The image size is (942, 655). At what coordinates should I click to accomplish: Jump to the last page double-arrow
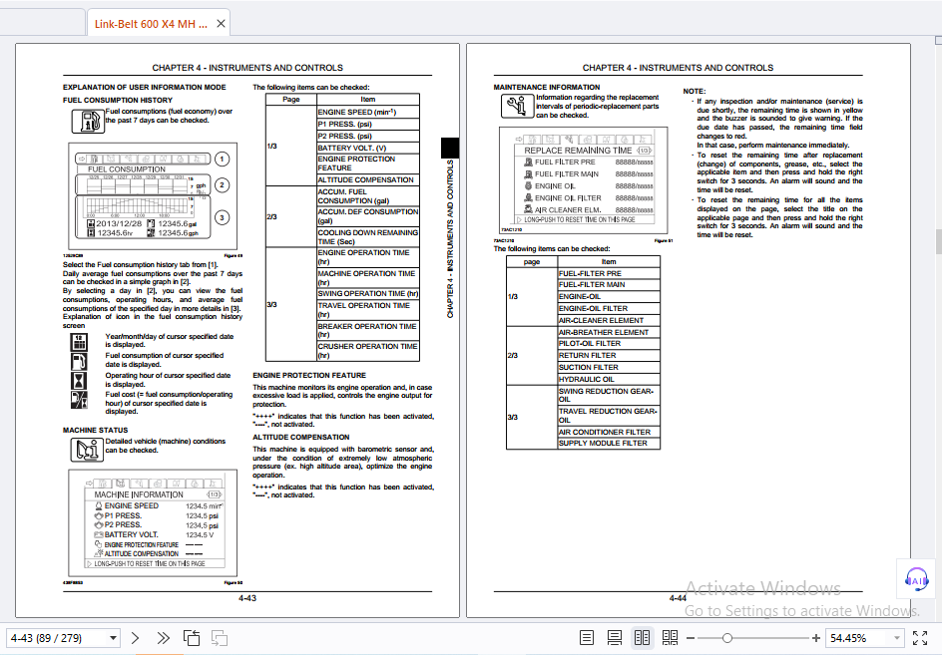163,638
